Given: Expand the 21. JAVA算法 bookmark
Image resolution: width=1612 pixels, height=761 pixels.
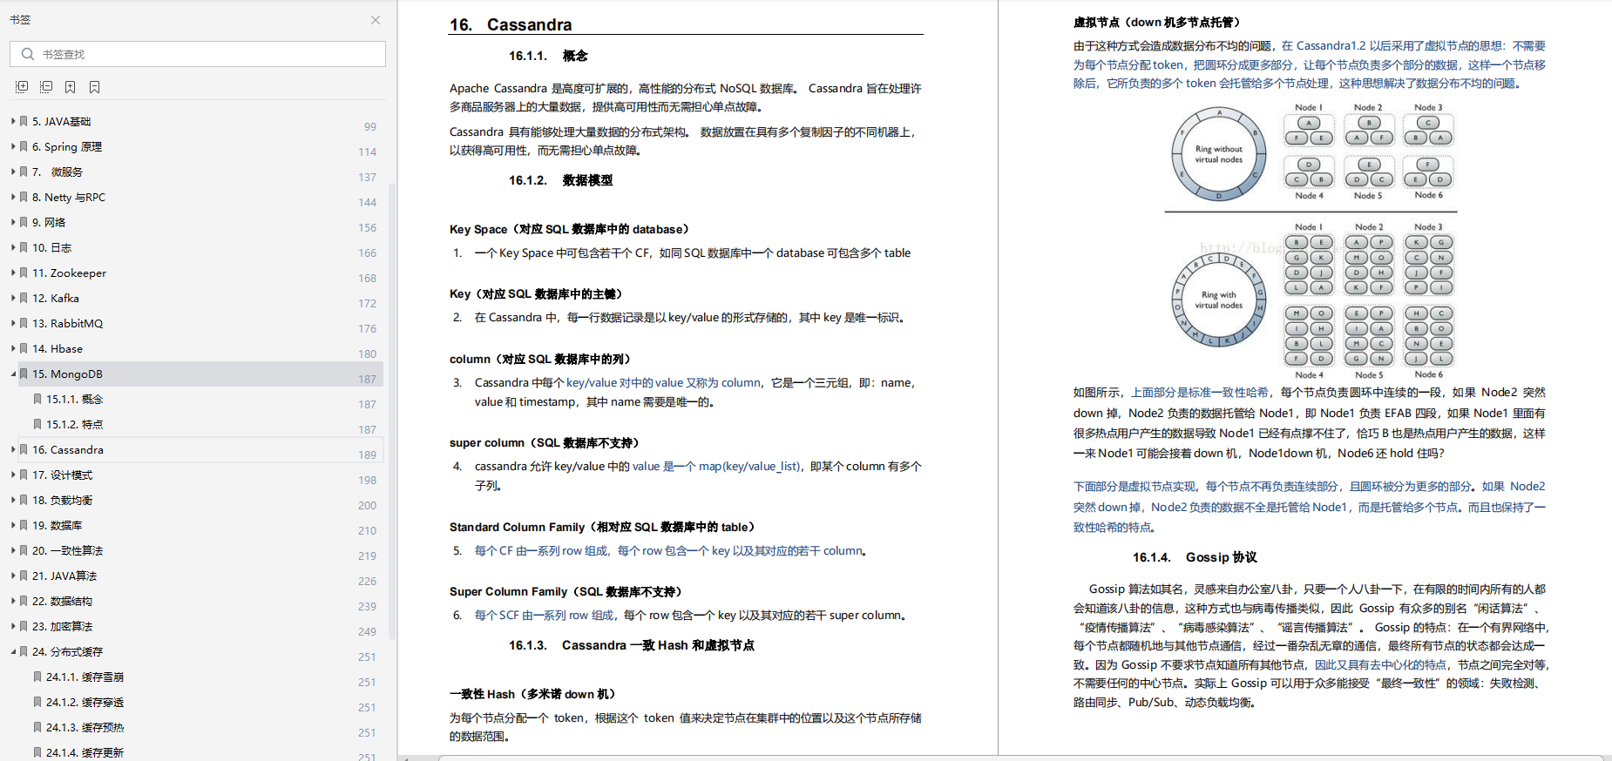Looking at the screenshot, I should 13,576.
